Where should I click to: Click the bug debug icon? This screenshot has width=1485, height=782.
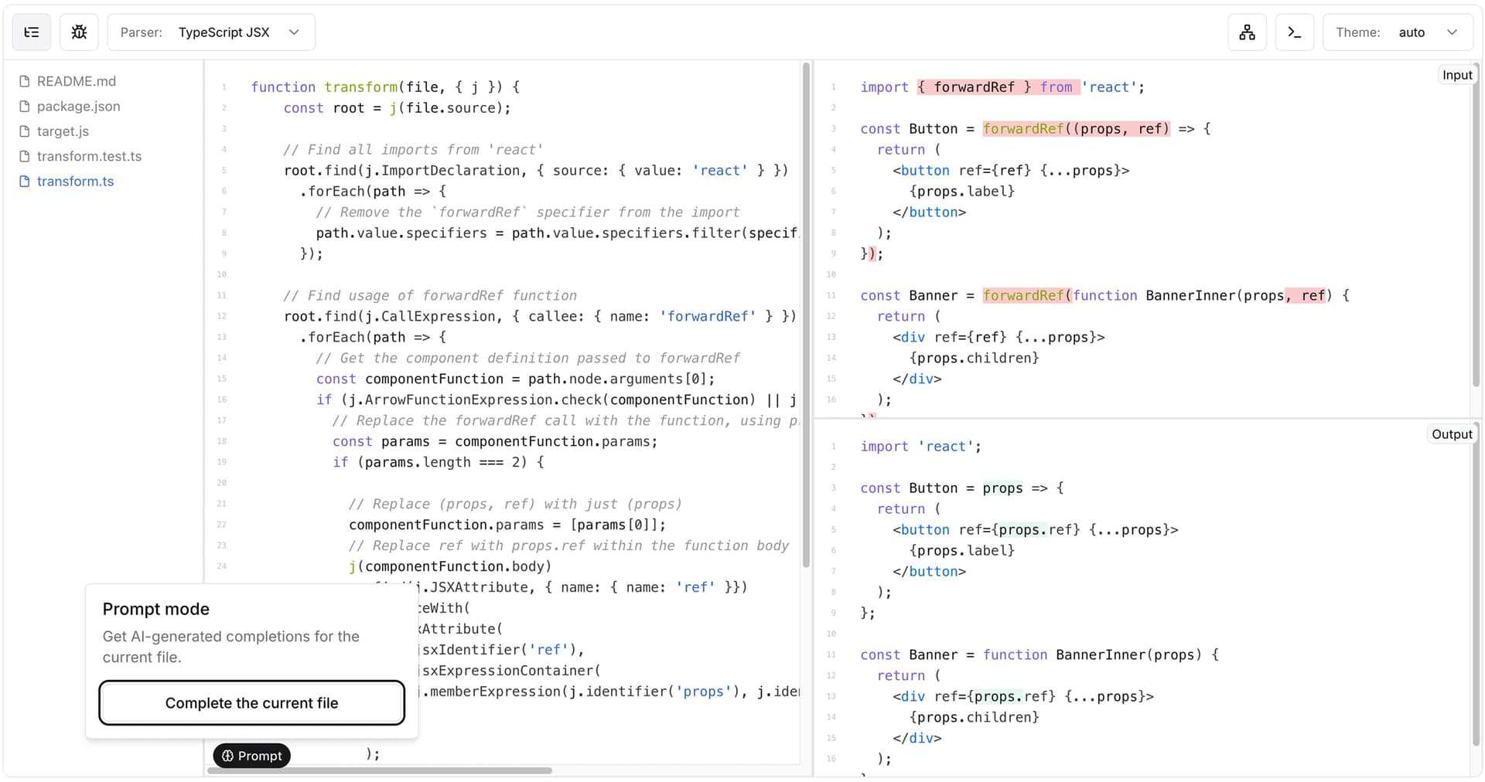[x=79, y=32]
